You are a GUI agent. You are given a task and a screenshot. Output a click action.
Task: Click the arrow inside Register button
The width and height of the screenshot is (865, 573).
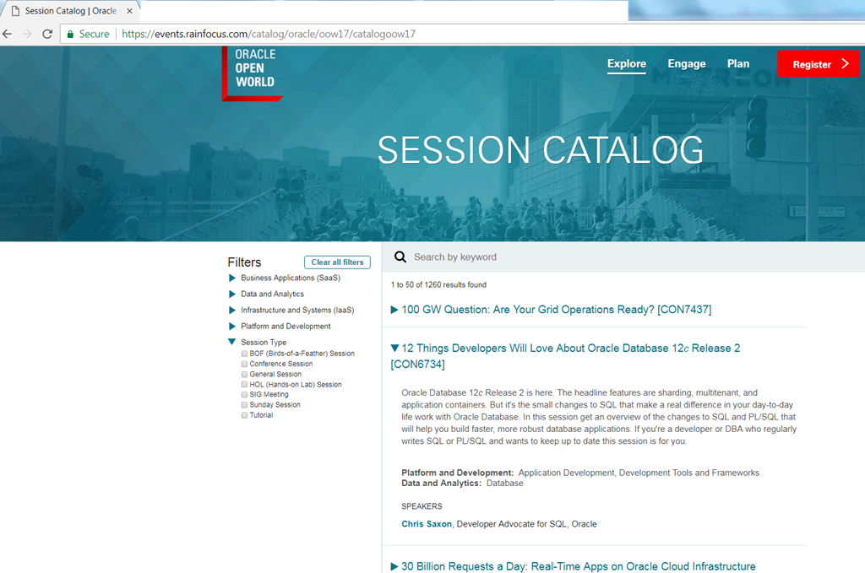(x=845, y=64)
